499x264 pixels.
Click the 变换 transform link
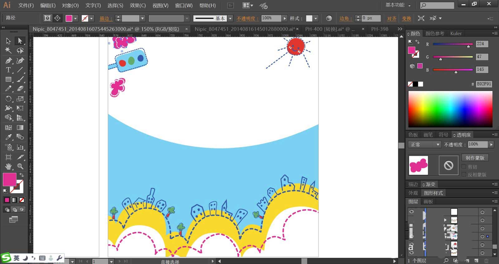coord(406,18)
